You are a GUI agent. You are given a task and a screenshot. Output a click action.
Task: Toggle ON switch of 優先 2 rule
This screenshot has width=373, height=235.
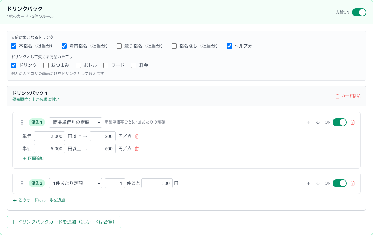[x=340, y=184]
